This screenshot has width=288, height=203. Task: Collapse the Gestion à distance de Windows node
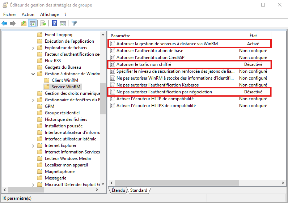[x=33, y=74]
